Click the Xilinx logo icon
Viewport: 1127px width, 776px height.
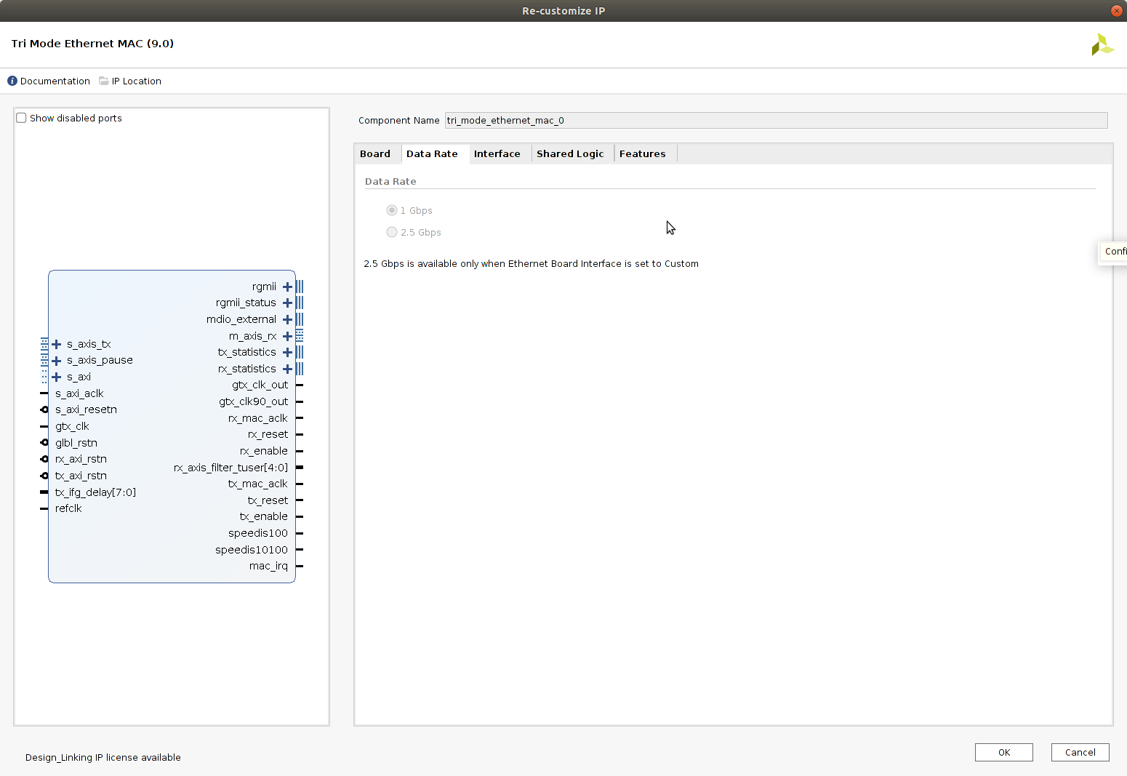[x=1102, y=44]
